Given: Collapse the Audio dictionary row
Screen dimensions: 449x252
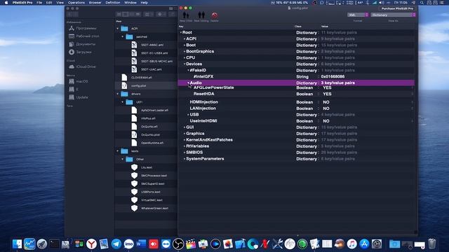Looking at the screenshot, I should [x=188, y=83].
